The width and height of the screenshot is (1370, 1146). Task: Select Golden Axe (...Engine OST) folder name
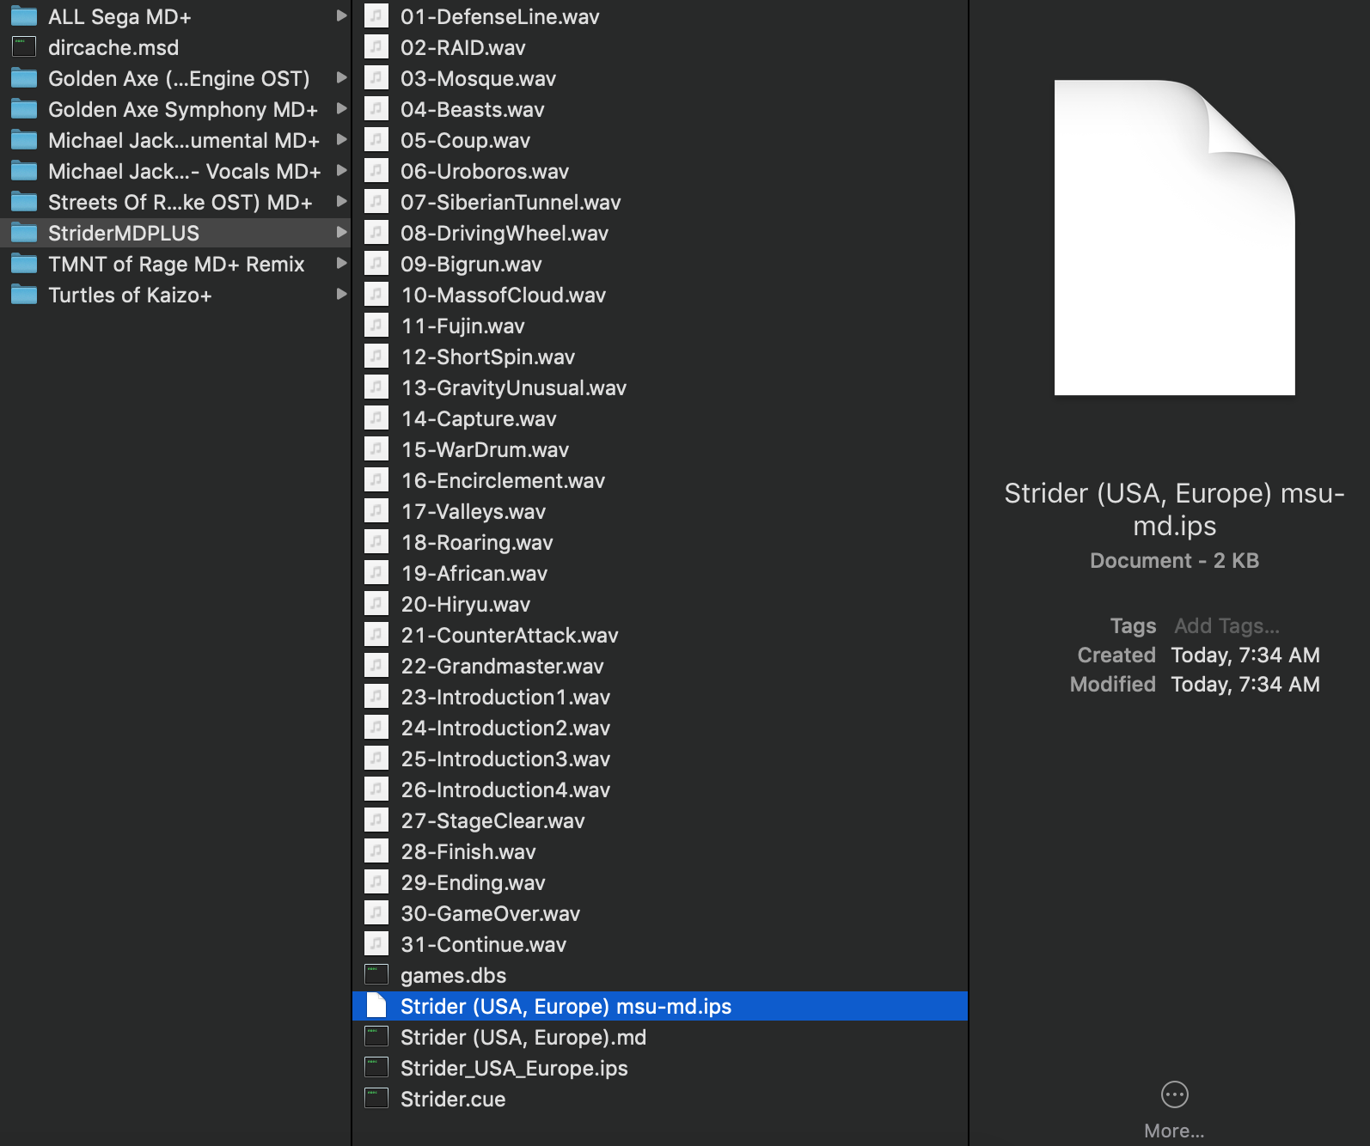pyautogui.click(x=179, y=78)
